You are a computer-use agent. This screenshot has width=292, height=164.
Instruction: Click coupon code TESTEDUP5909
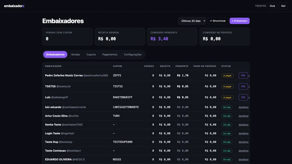click(123, 142)
